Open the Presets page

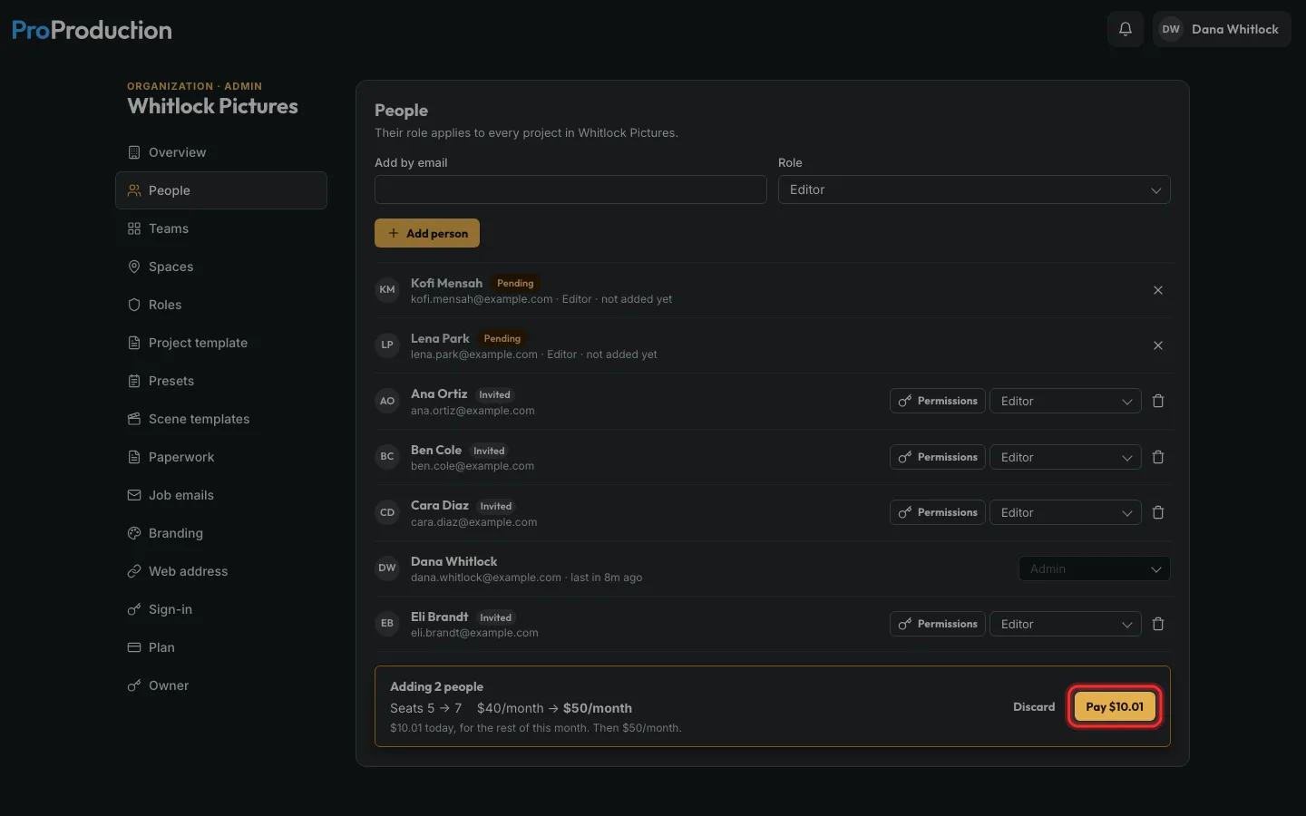pyautogui.click(x=221, y=381)
